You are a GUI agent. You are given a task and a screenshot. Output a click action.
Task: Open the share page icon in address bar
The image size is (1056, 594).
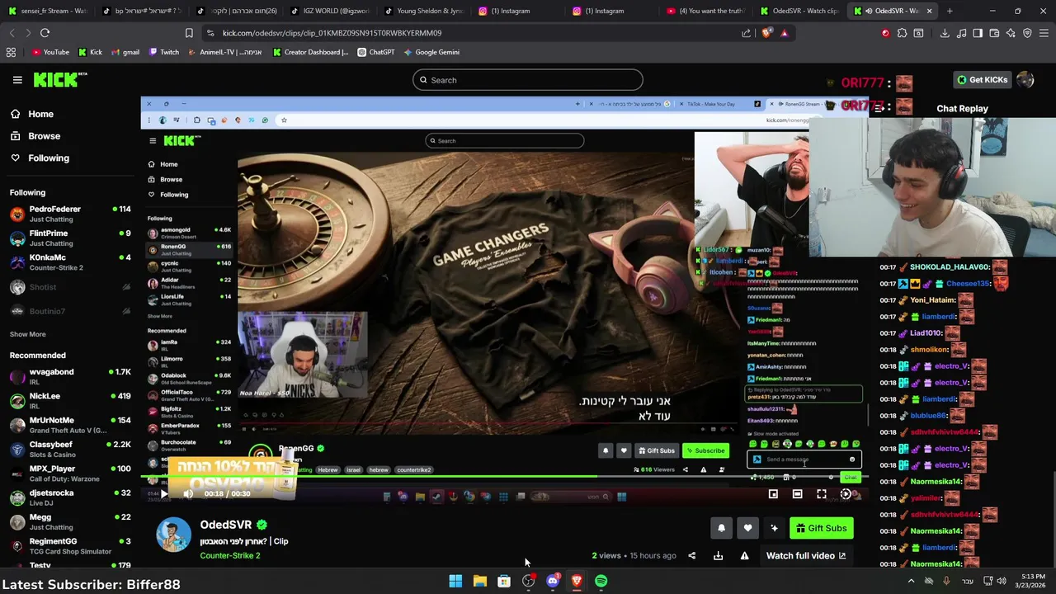(x=747, y=33)
